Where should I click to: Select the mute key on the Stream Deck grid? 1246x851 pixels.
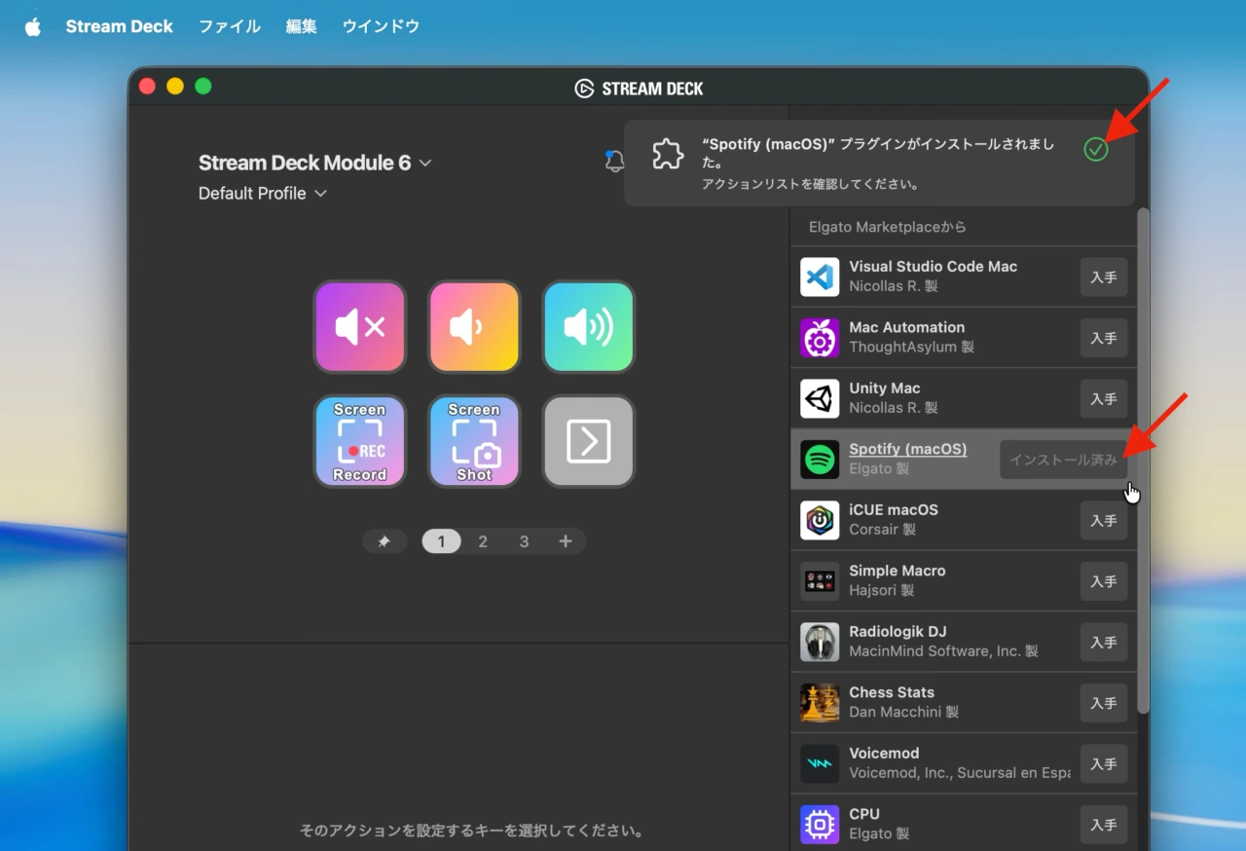click(359, 326)
